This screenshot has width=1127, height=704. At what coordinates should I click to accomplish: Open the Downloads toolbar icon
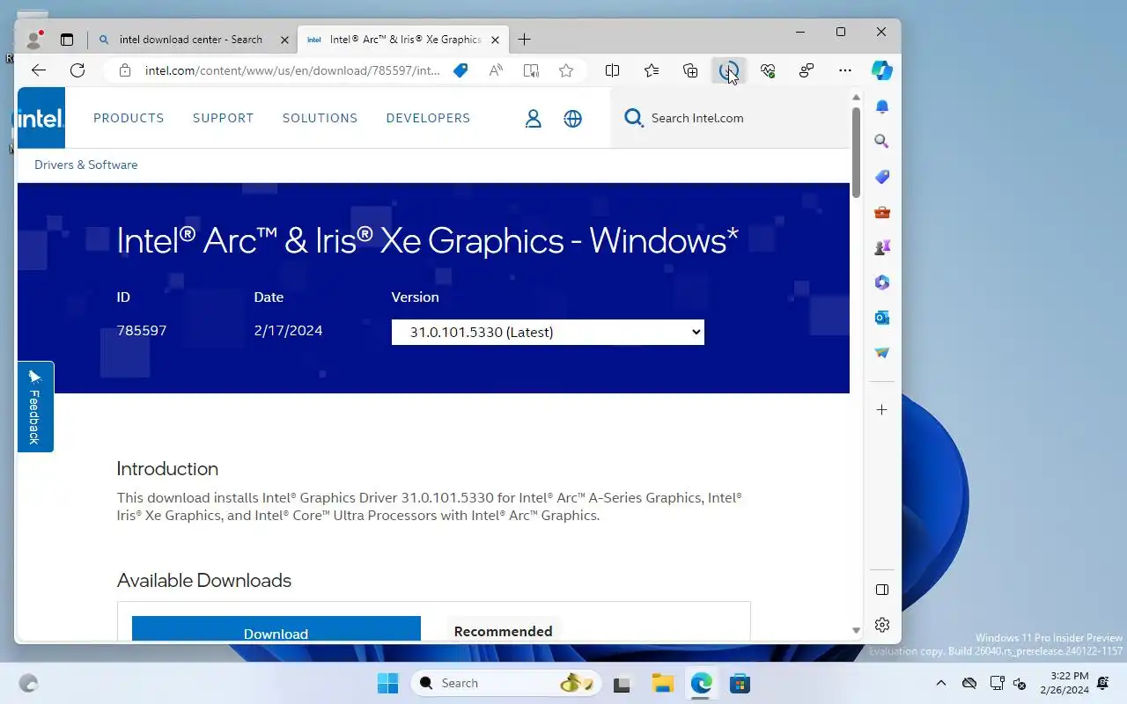(x=729, y=70)
